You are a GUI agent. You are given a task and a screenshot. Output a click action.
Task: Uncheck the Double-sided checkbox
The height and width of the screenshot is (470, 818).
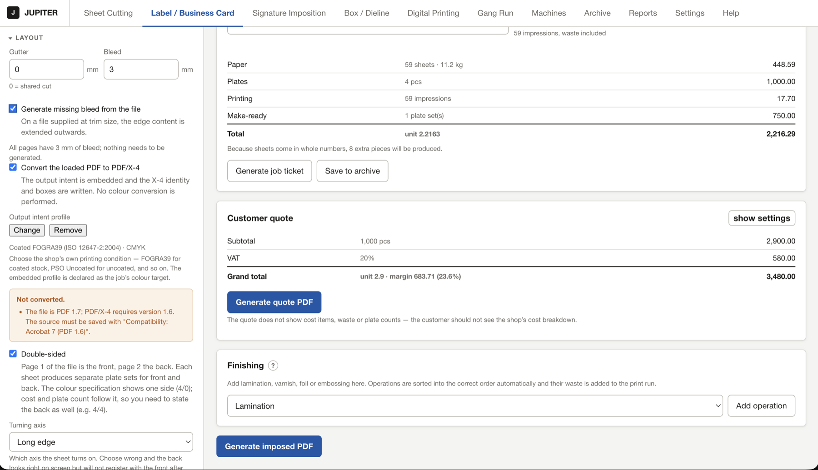(x=13, y=354)
